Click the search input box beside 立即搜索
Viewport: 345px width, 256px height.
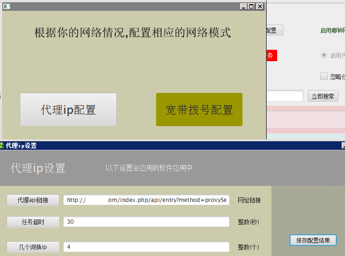tap(285, 96)
